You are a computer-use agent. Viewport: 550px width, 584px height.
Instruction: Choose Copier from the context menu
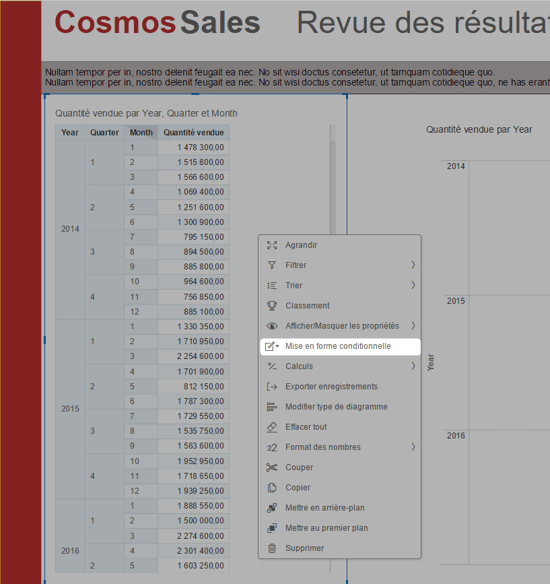340,488
